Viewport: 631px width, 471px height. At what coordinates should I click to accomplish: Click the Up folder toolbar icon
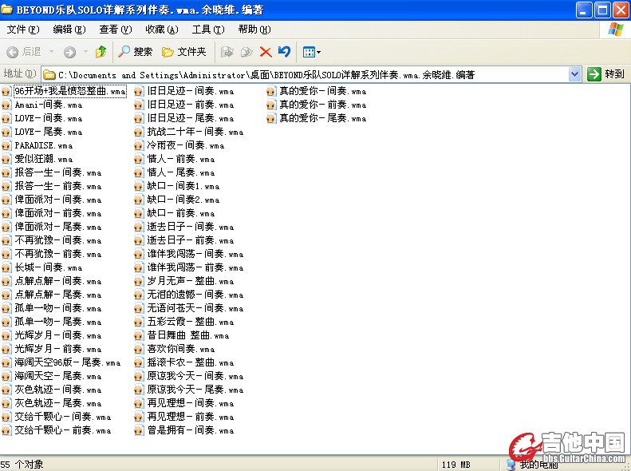pyautogui.click(x=101, y=52)
